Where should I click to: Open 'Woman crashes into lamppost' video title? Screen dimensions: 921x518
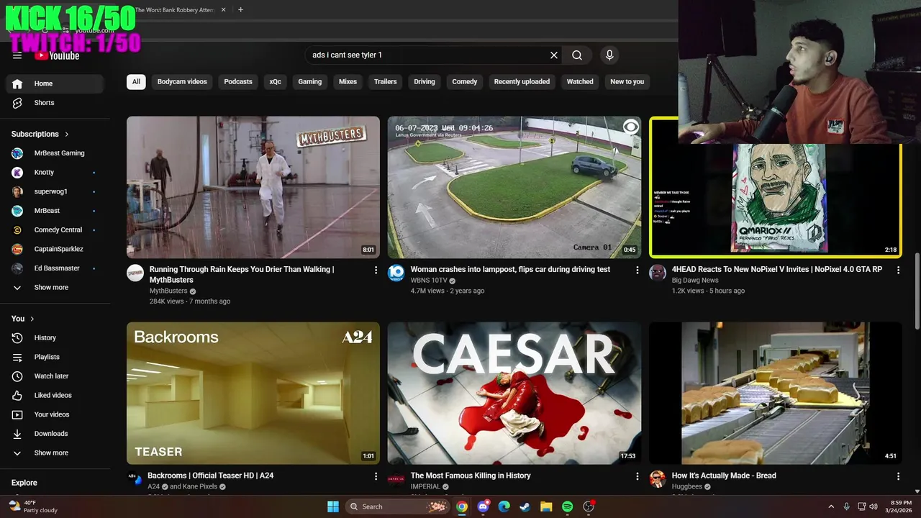[510, 269]
